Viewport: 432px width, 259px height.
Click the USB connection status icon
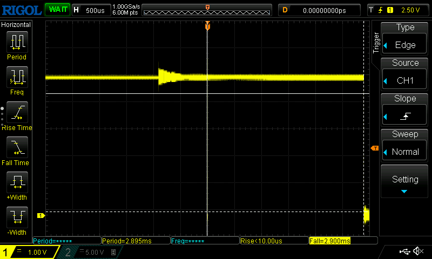(404, 251)
